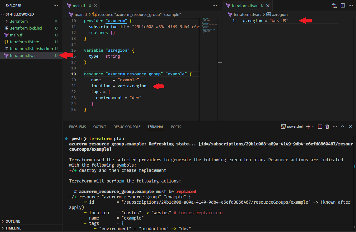356x232 pixels.
Task: Click braces icon beside terraform.tfstate
Action: point(6,42)
